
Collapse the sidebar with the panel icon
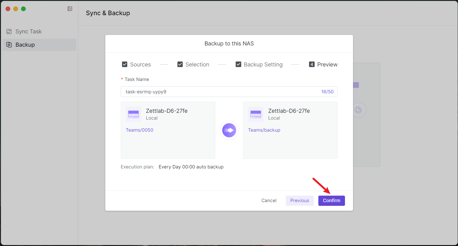point(70,9)
